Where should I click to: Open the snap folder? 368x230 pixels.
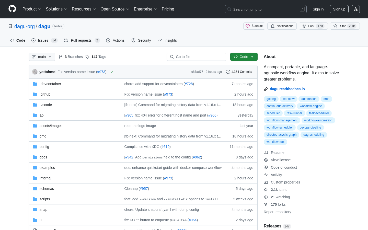(x=43, y=210)
